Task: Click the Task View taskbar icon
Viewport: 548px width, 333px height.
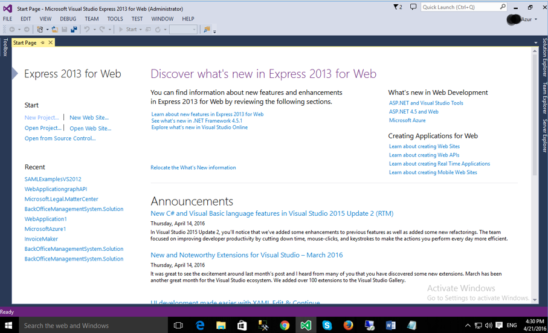Action: click(178, 325)
